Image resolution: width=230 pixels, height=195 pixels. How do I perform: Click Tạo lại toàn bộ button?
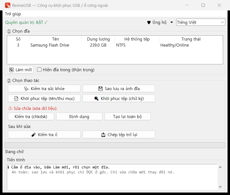coord(127,116)
